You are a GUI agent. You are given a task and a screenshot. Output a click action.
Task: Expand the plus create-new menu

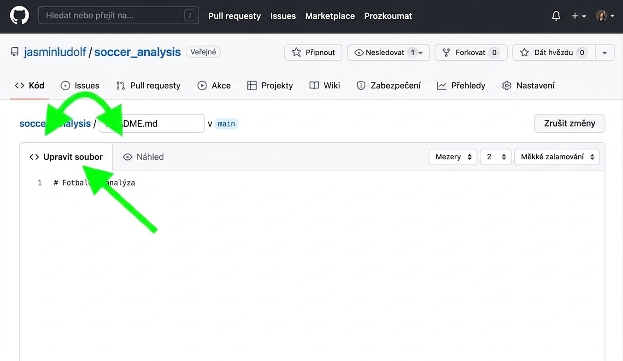[x=578, y=16]
